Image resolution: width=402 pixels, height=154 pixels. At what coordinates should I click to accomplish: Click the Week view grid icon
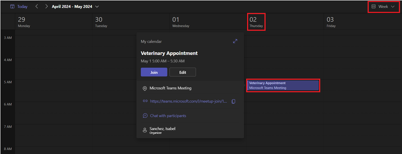[373, 7]
